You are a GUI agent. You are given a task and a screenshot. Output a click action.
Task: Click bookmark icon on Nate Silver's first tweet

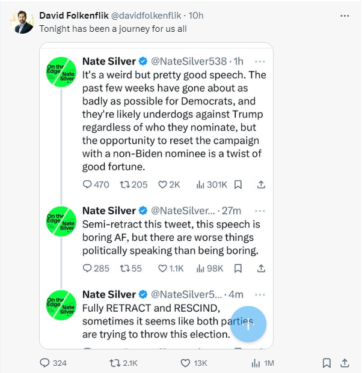(238, 184)
